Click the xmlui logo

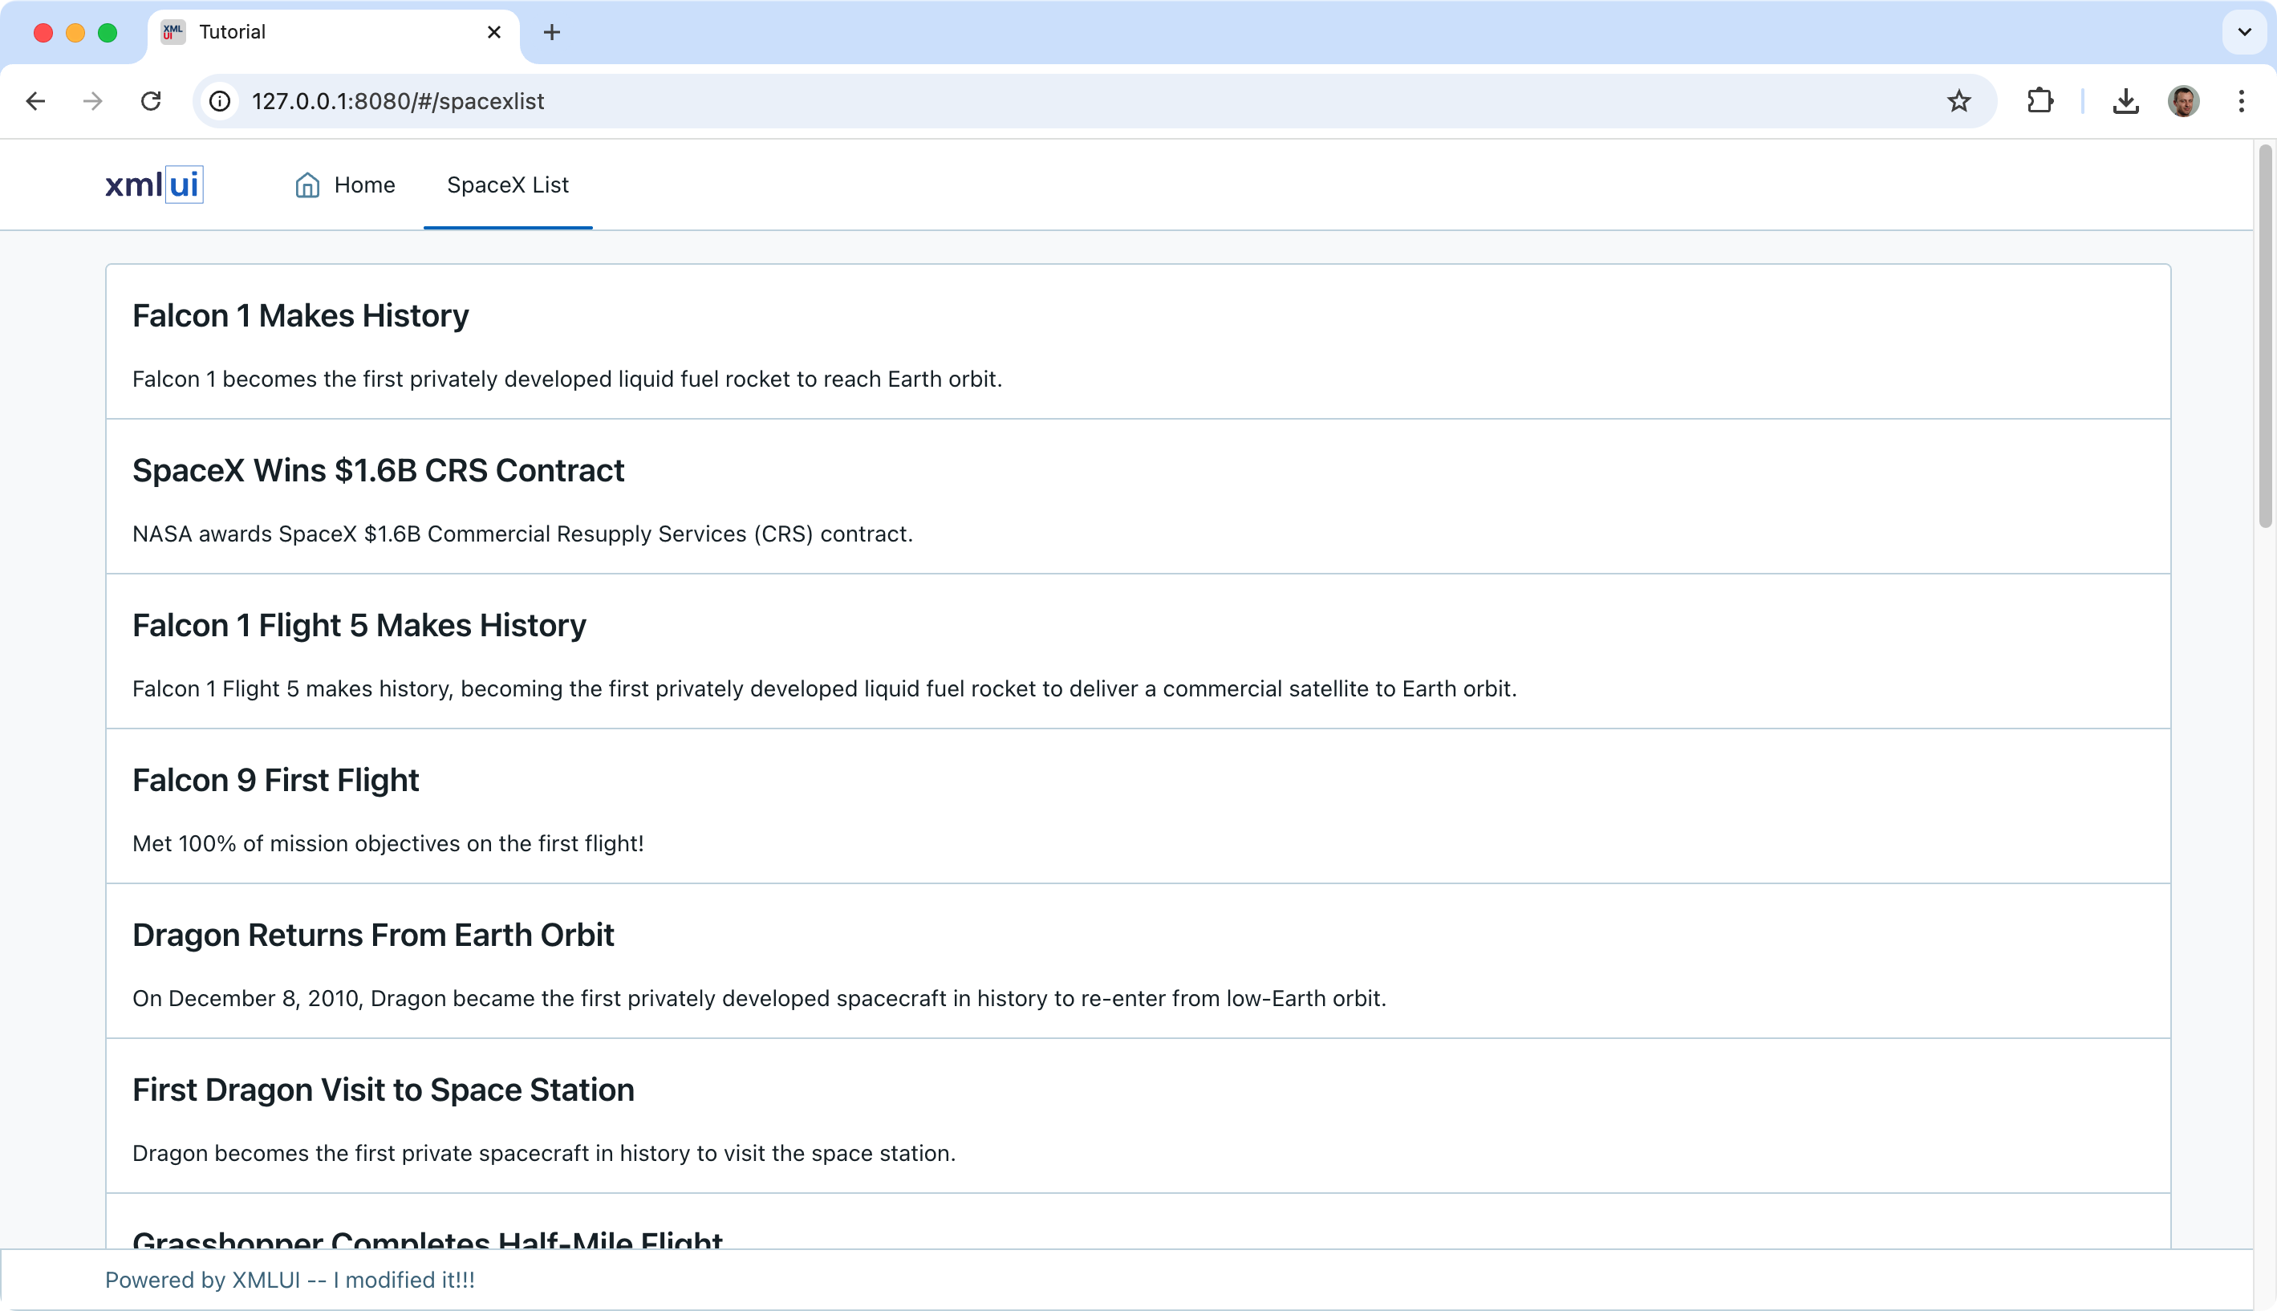pyautogui.click(x=154, y=185)
